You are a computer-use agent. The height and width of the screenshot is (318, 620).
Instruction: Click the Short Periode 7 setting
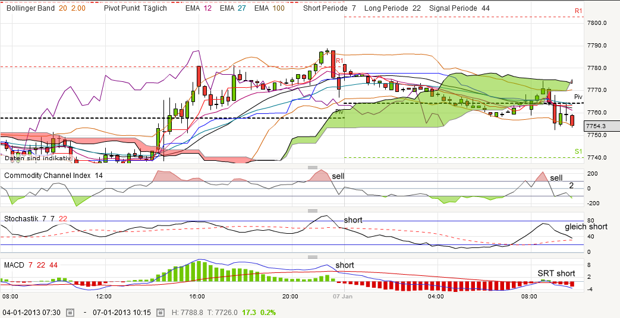(x=329, y=8)
